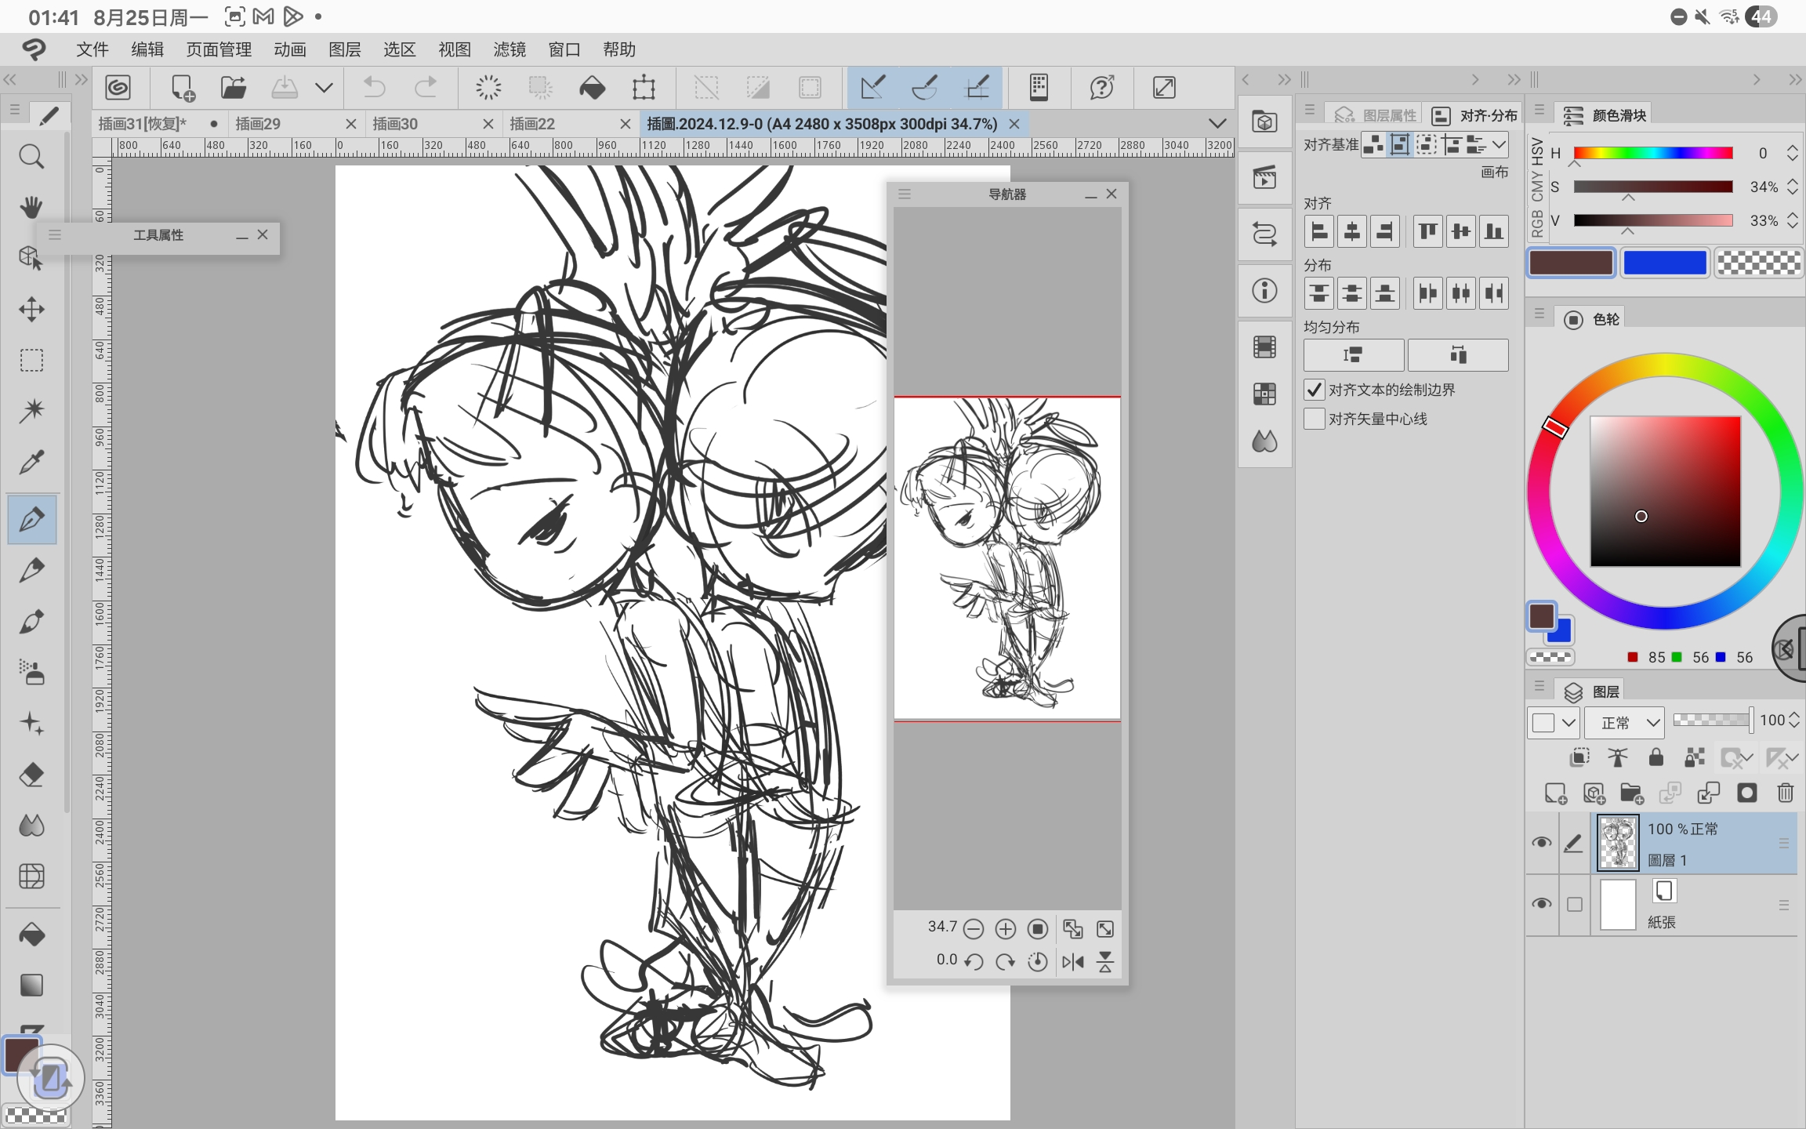The image size is (1806, 1129).
Task: Select the blue sub color swatch
Action: [x=1664, y=263]
